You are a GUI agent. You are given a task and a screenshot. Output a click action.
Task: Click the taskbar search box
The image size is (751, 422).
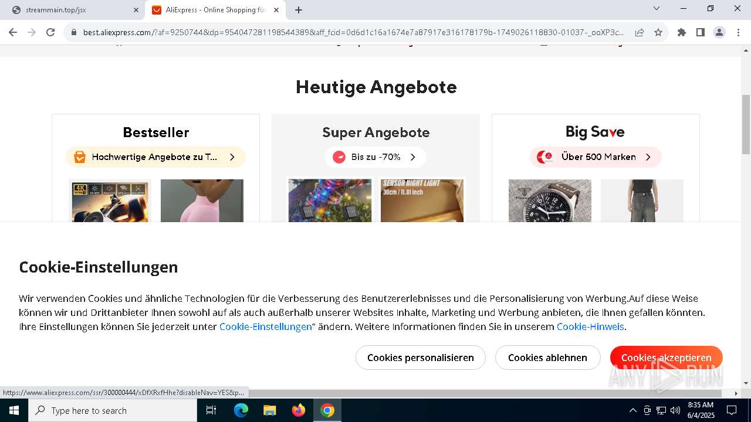click(x=113, y=410)
